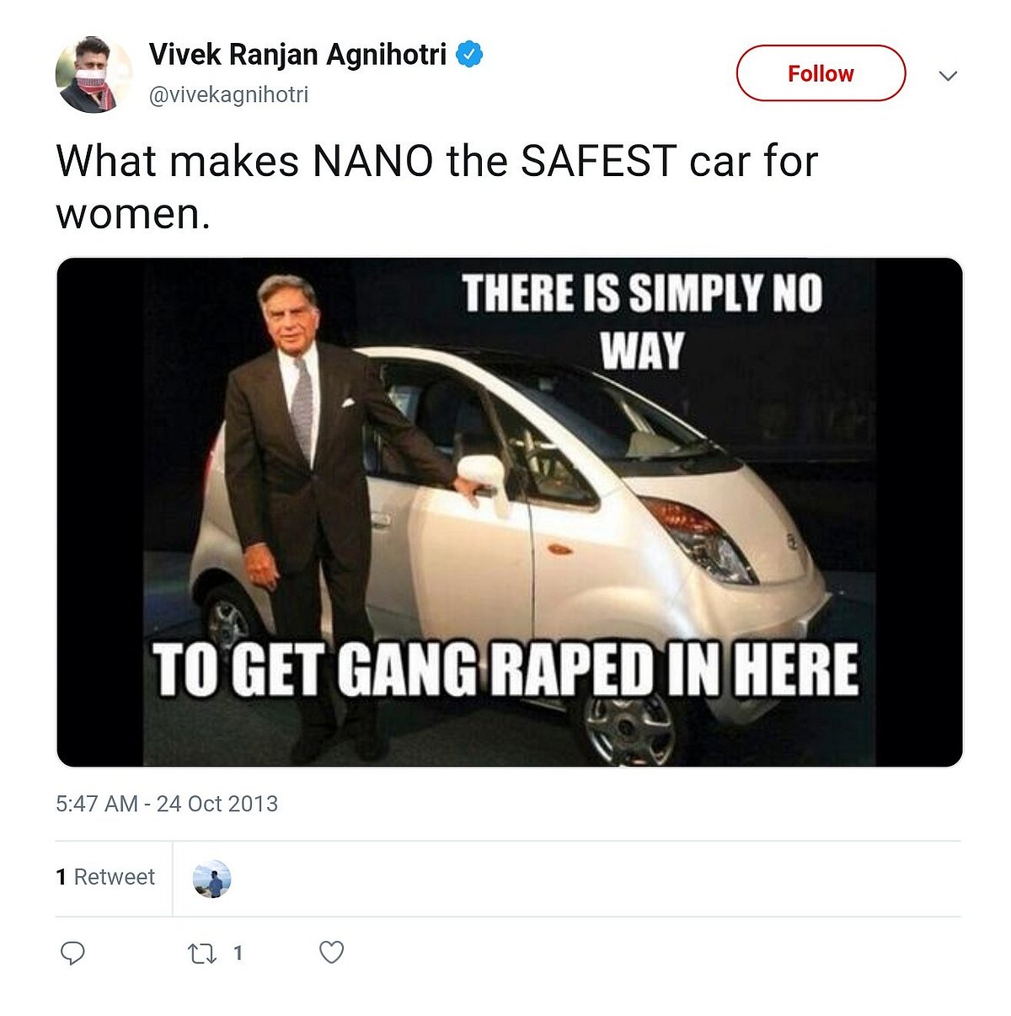Click the blue verified badge icon
The width and height of the screenshot is (1011, 1016).
pyautogui.click(x=469, y=55)
